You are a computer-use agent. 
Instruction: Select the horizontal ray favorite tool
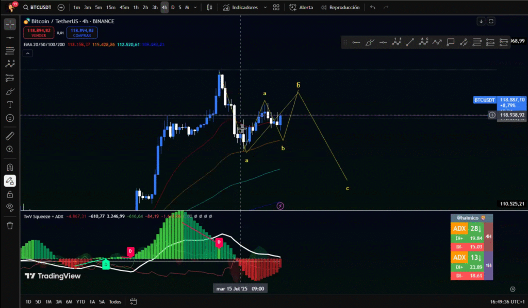pos(356,42)
